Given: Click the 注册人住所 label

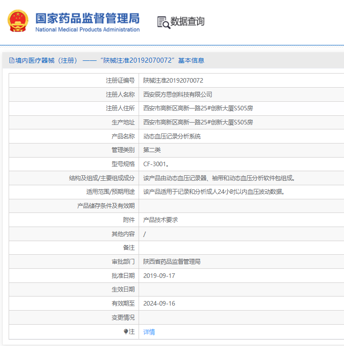Looking at the screenshot, I should coord(120,109).
